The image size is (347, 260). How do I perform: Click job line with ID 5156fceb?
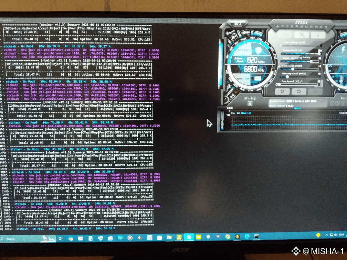pyautogui.click(x=83, y=85)
